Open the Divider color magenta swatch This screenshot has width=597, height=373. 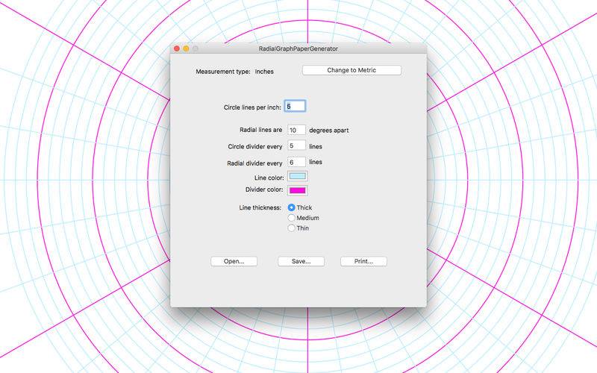(297, 190)
